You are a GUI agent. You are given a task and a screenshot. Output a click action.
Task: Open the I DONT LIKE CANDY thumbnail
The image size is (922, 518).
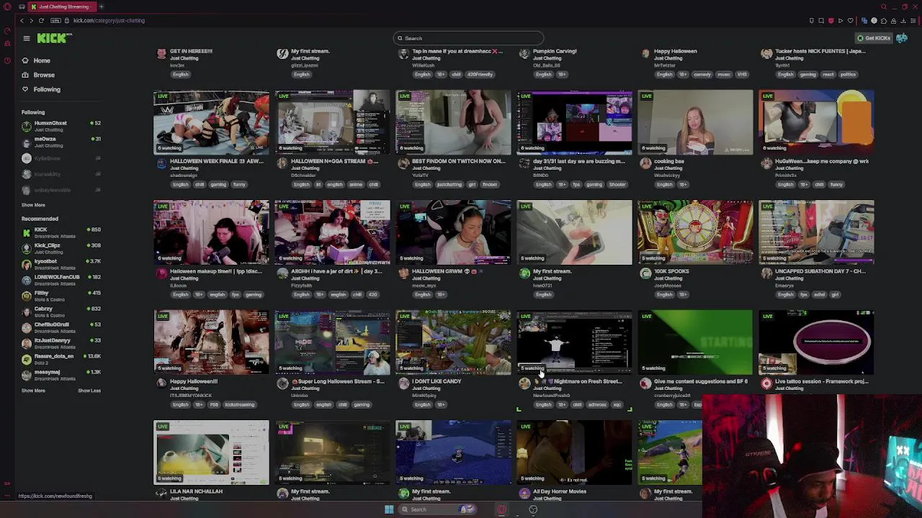pyautogui.click(x=453, y=342)
